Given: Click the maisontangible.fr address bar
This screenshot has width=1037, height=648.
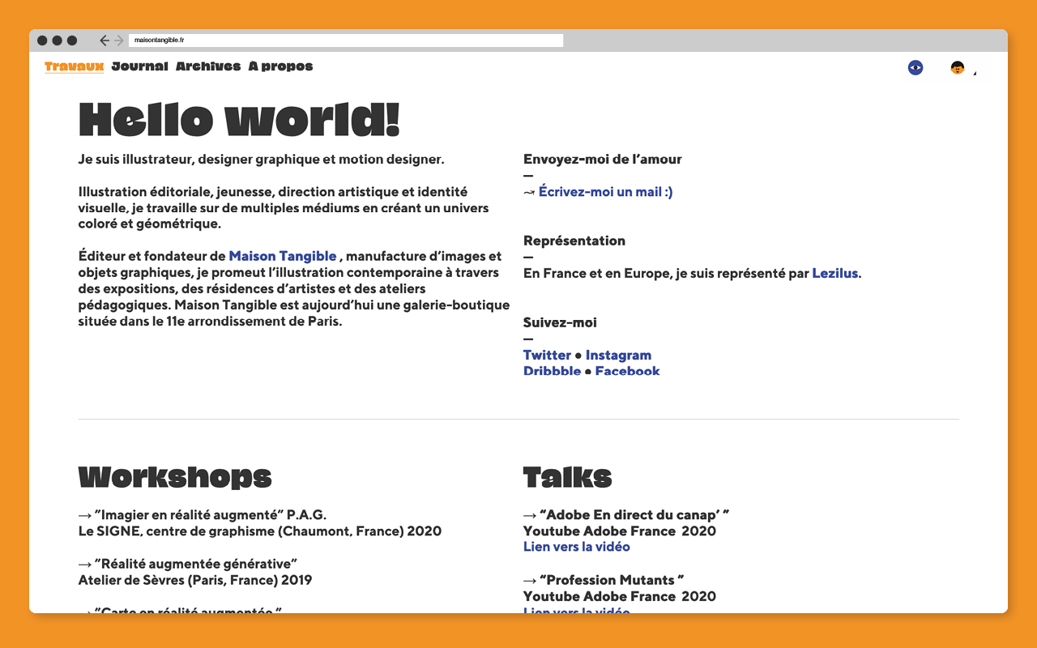Looking at the screenshot, I should tap(345, 40).
